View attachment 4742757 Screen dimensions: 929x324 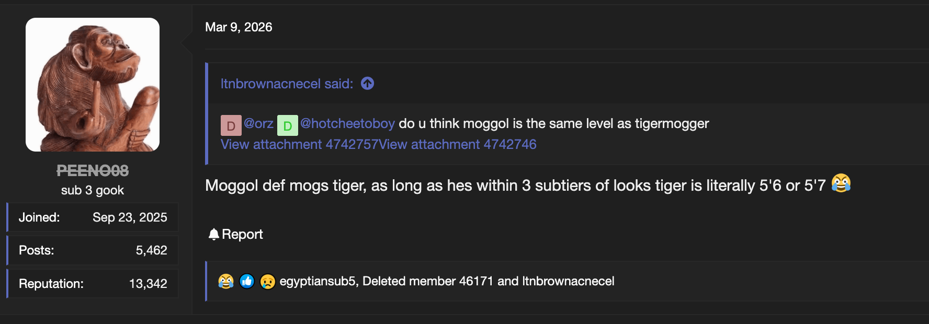[x=299, y=144]
